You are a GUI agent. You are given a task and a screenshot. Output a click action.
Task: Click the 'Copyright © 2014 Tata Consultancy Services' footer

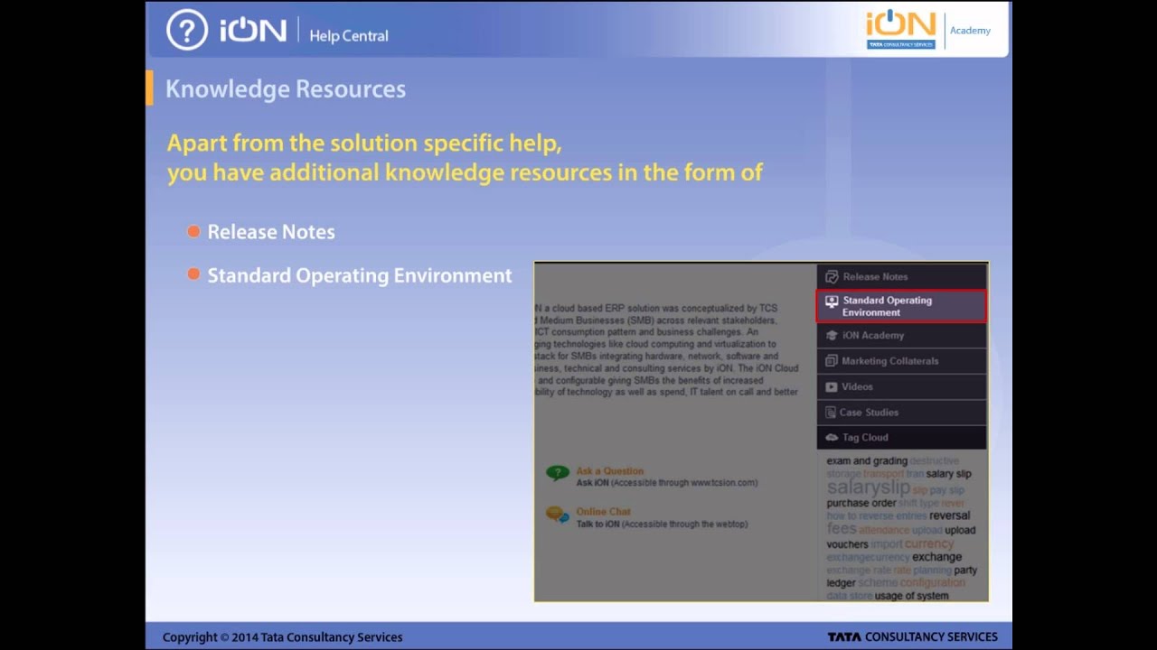point(282,636)
